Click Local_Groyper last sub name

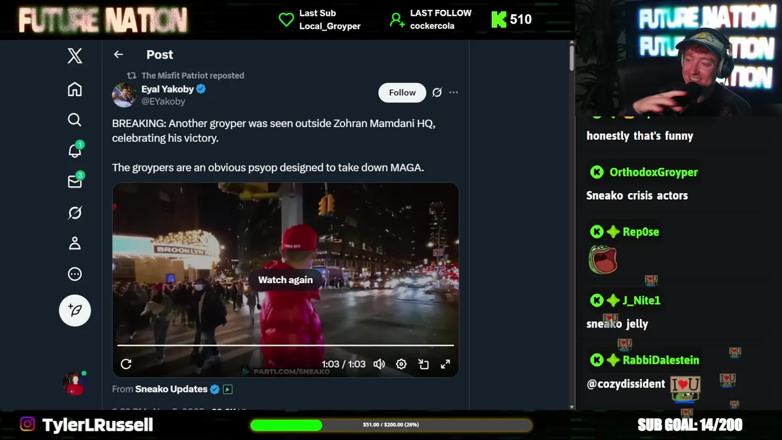coord(330,26)
